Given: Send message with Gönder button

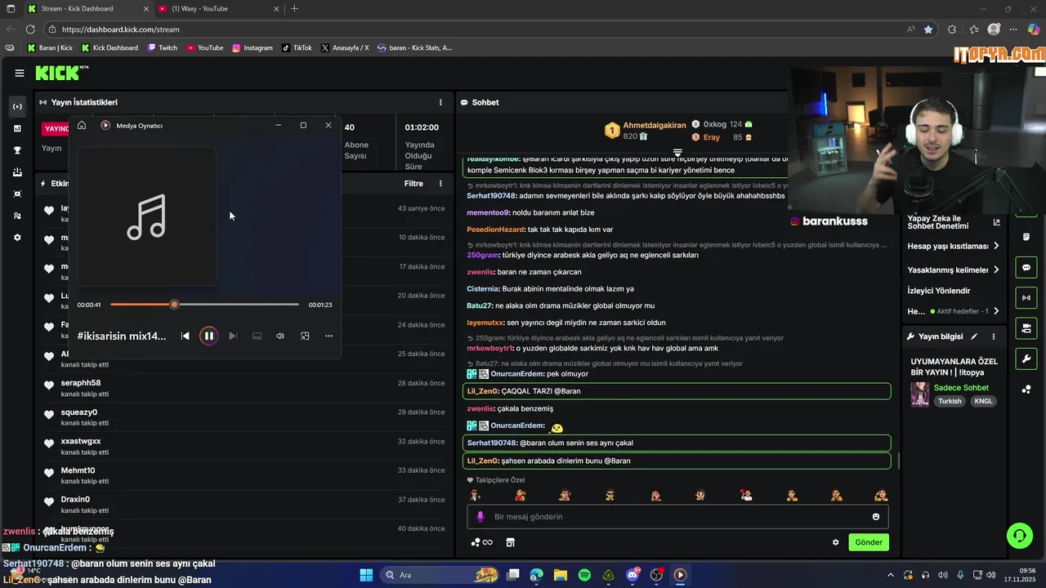Looking at the screenshot, I should [869, 542].
